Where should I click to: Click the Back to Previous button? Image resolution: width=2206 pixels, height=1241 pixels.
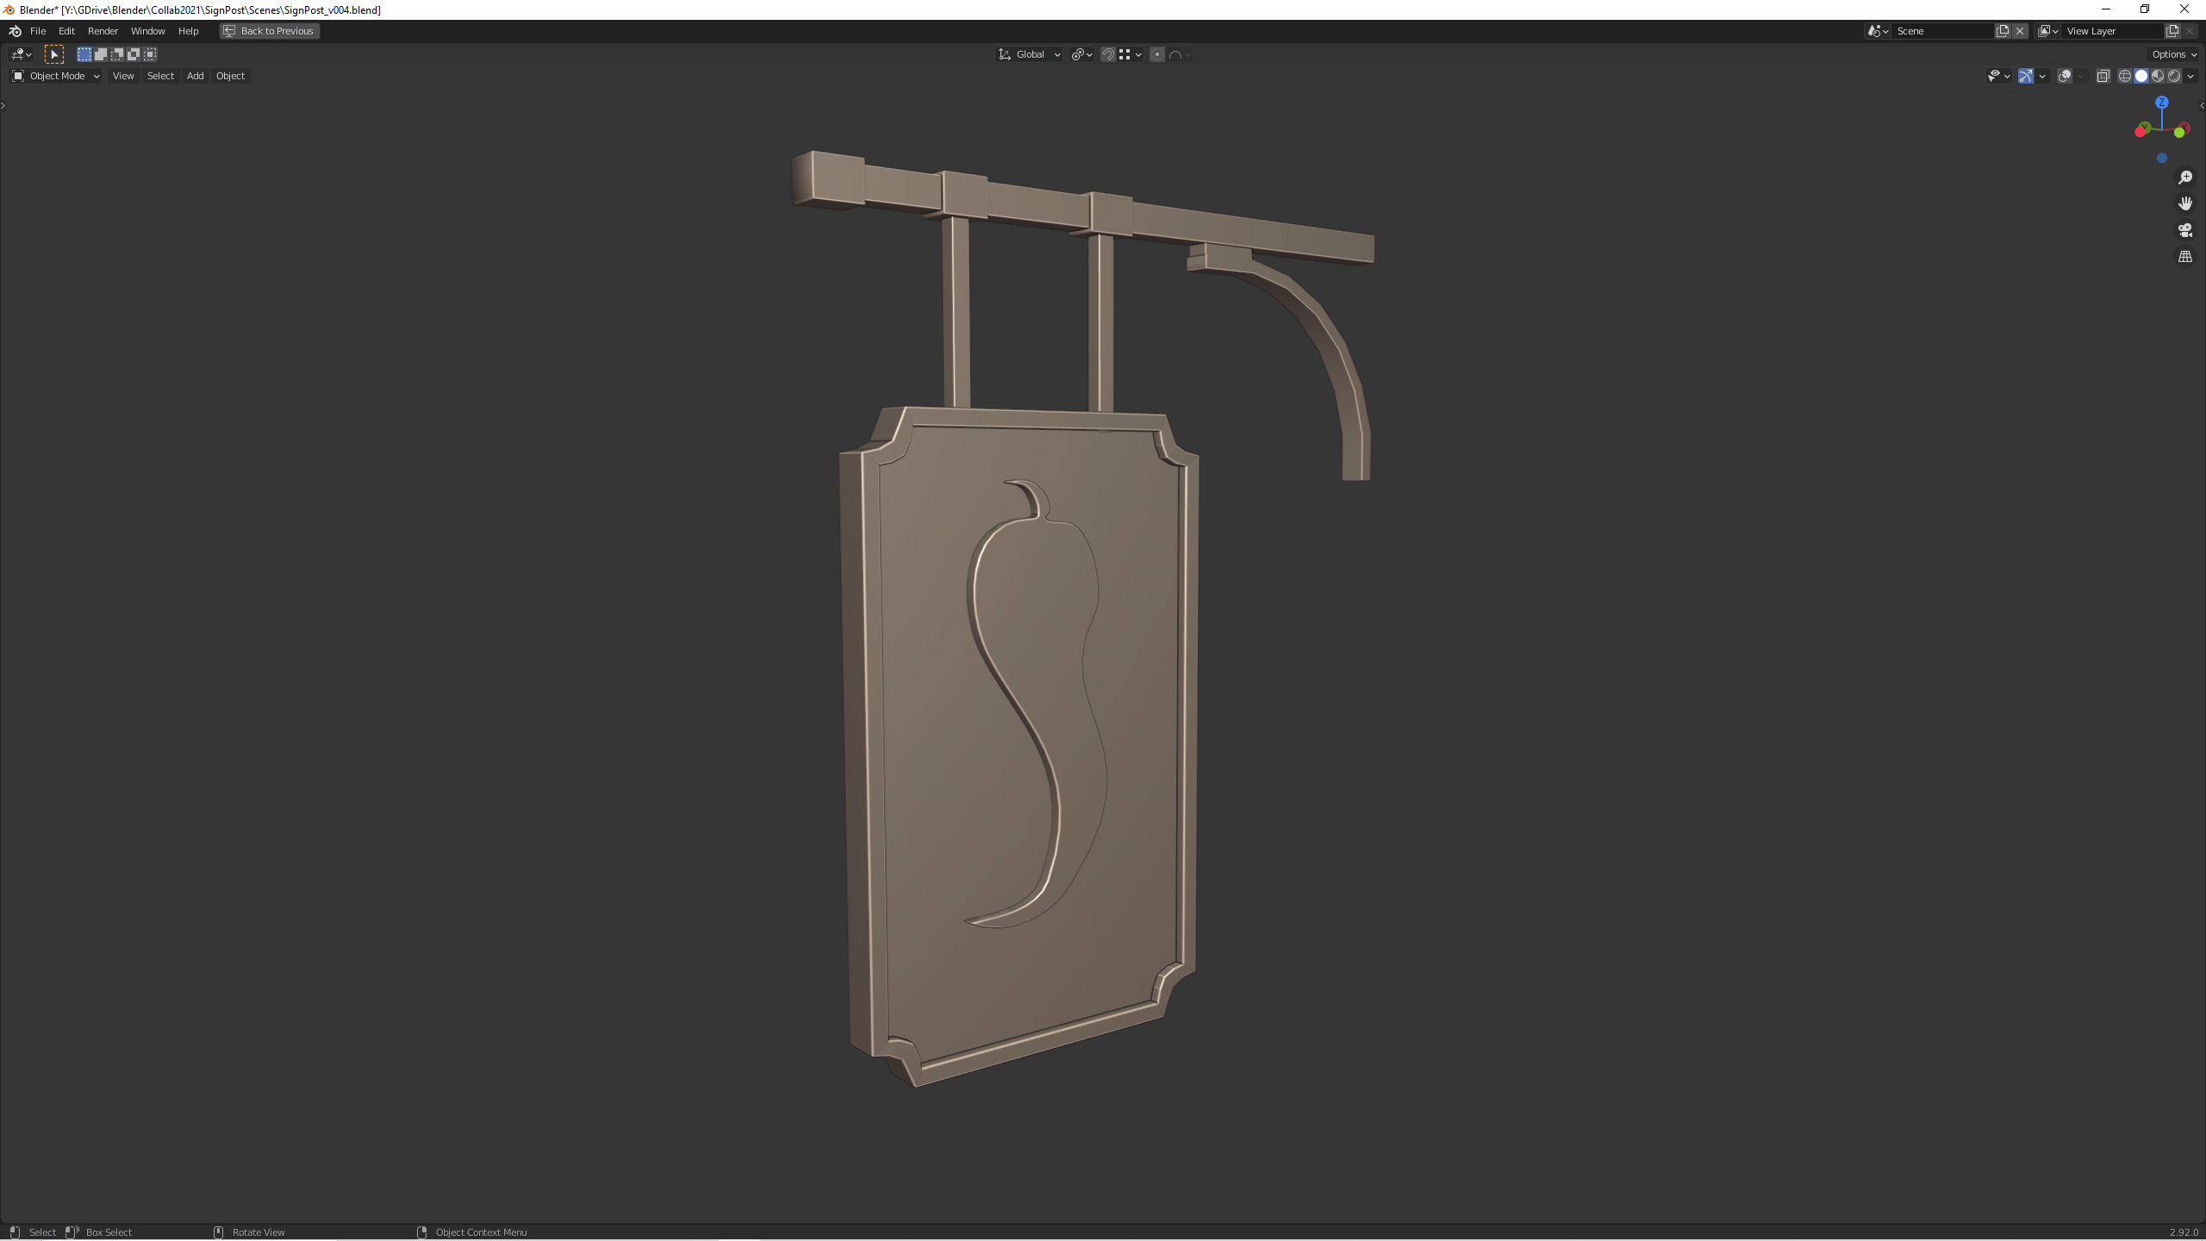pyautogui.click(x=269, y=31)
